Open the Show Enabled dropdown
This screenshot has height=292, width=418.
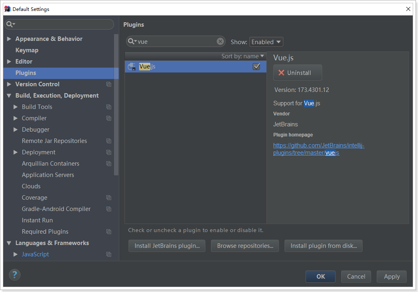(x=266, y=42)
